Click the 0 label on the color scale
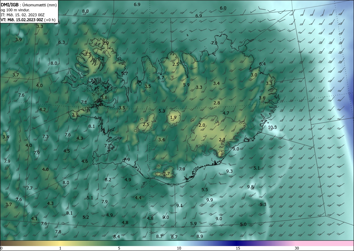 (1, 249)
